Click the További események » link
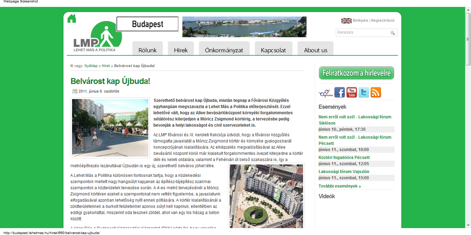471x235 pixels. tap(340, 186)
